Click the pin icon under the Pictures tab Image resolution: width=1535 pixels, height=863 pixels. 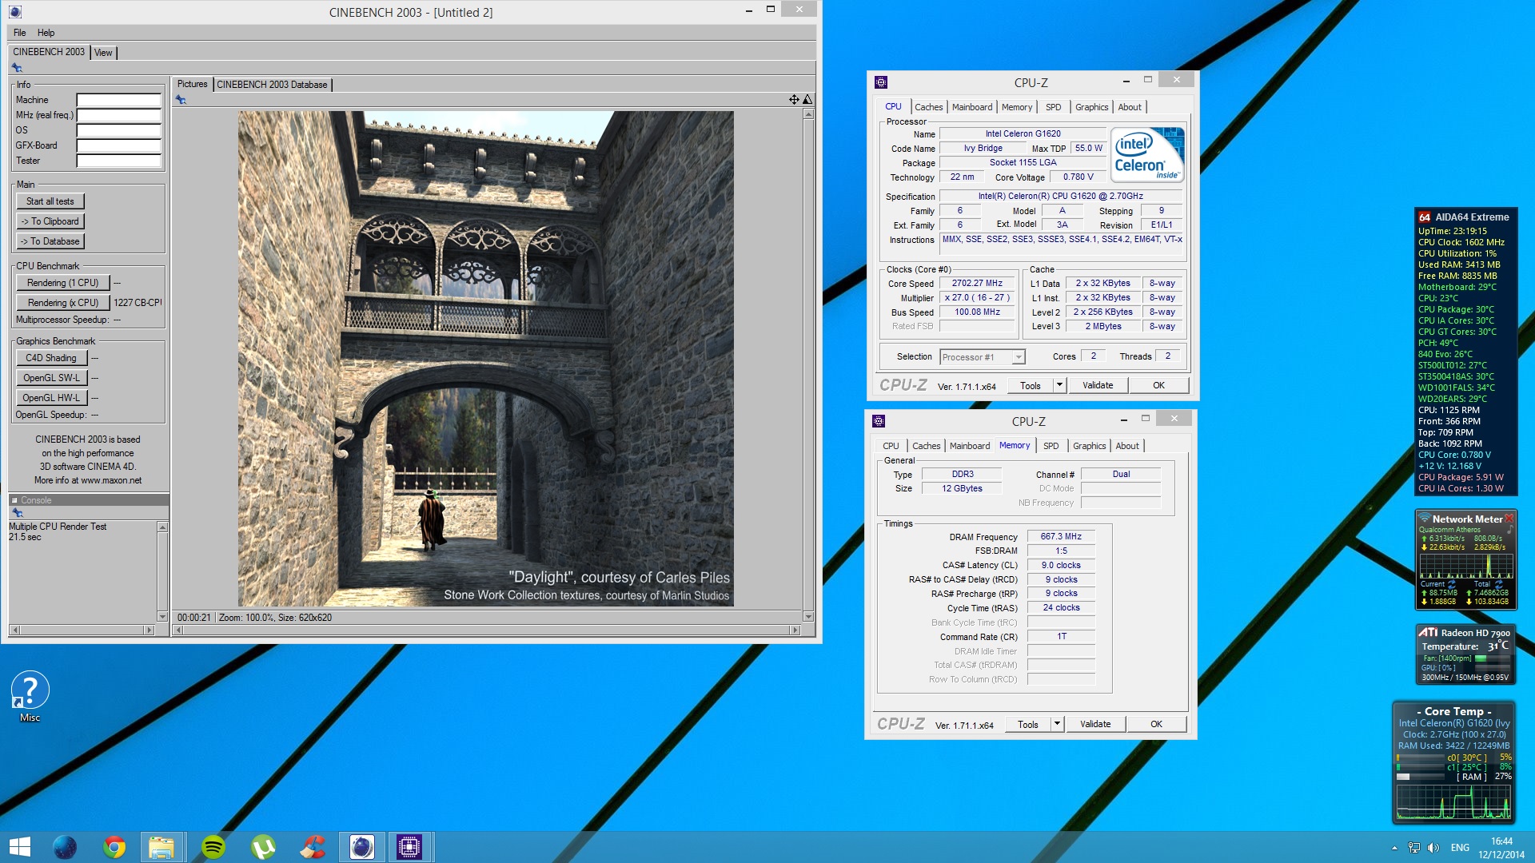coord(181,100)
